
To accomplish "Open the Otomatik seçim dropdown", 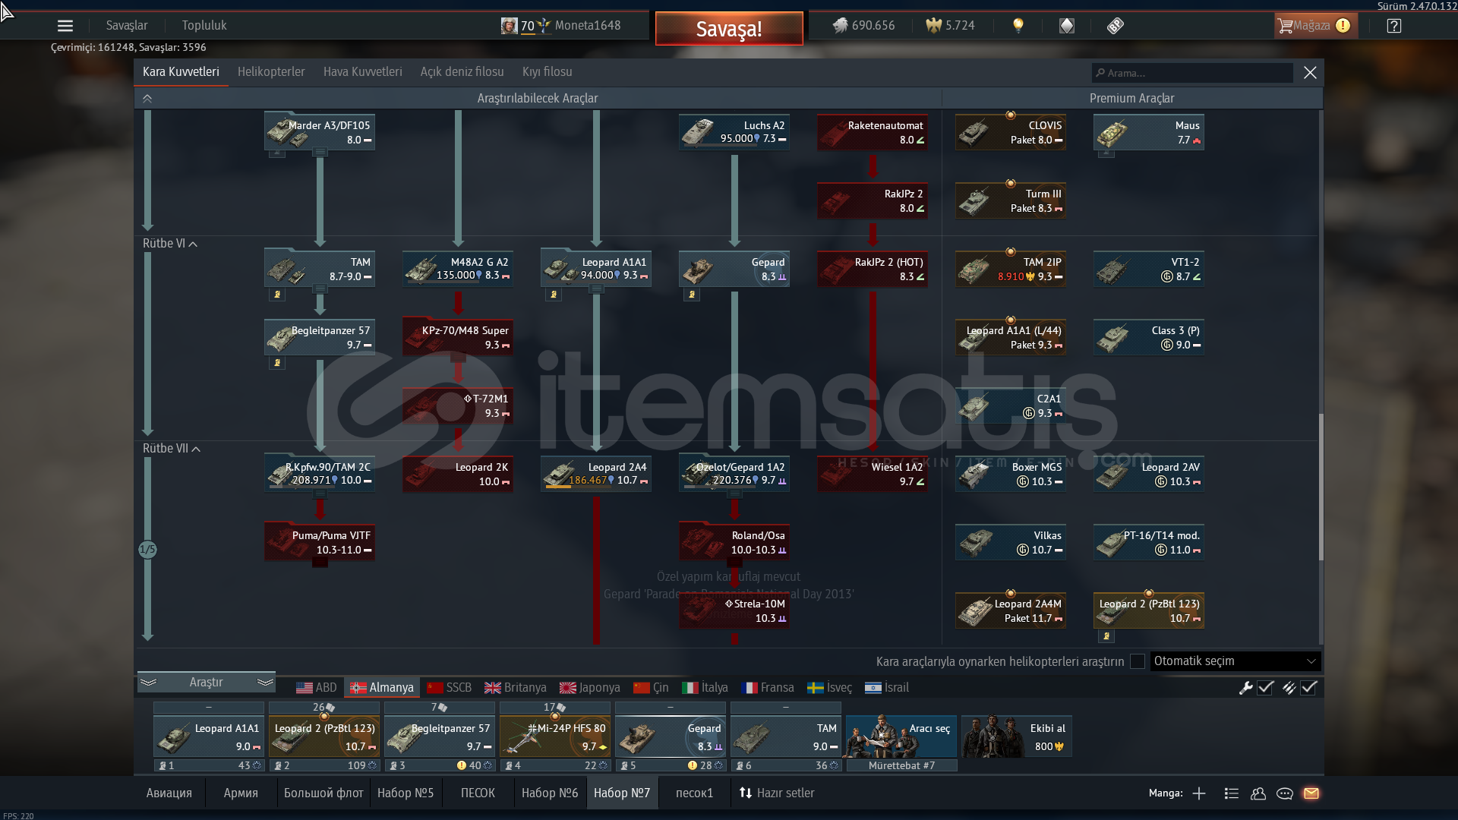I will point(1235,661).
